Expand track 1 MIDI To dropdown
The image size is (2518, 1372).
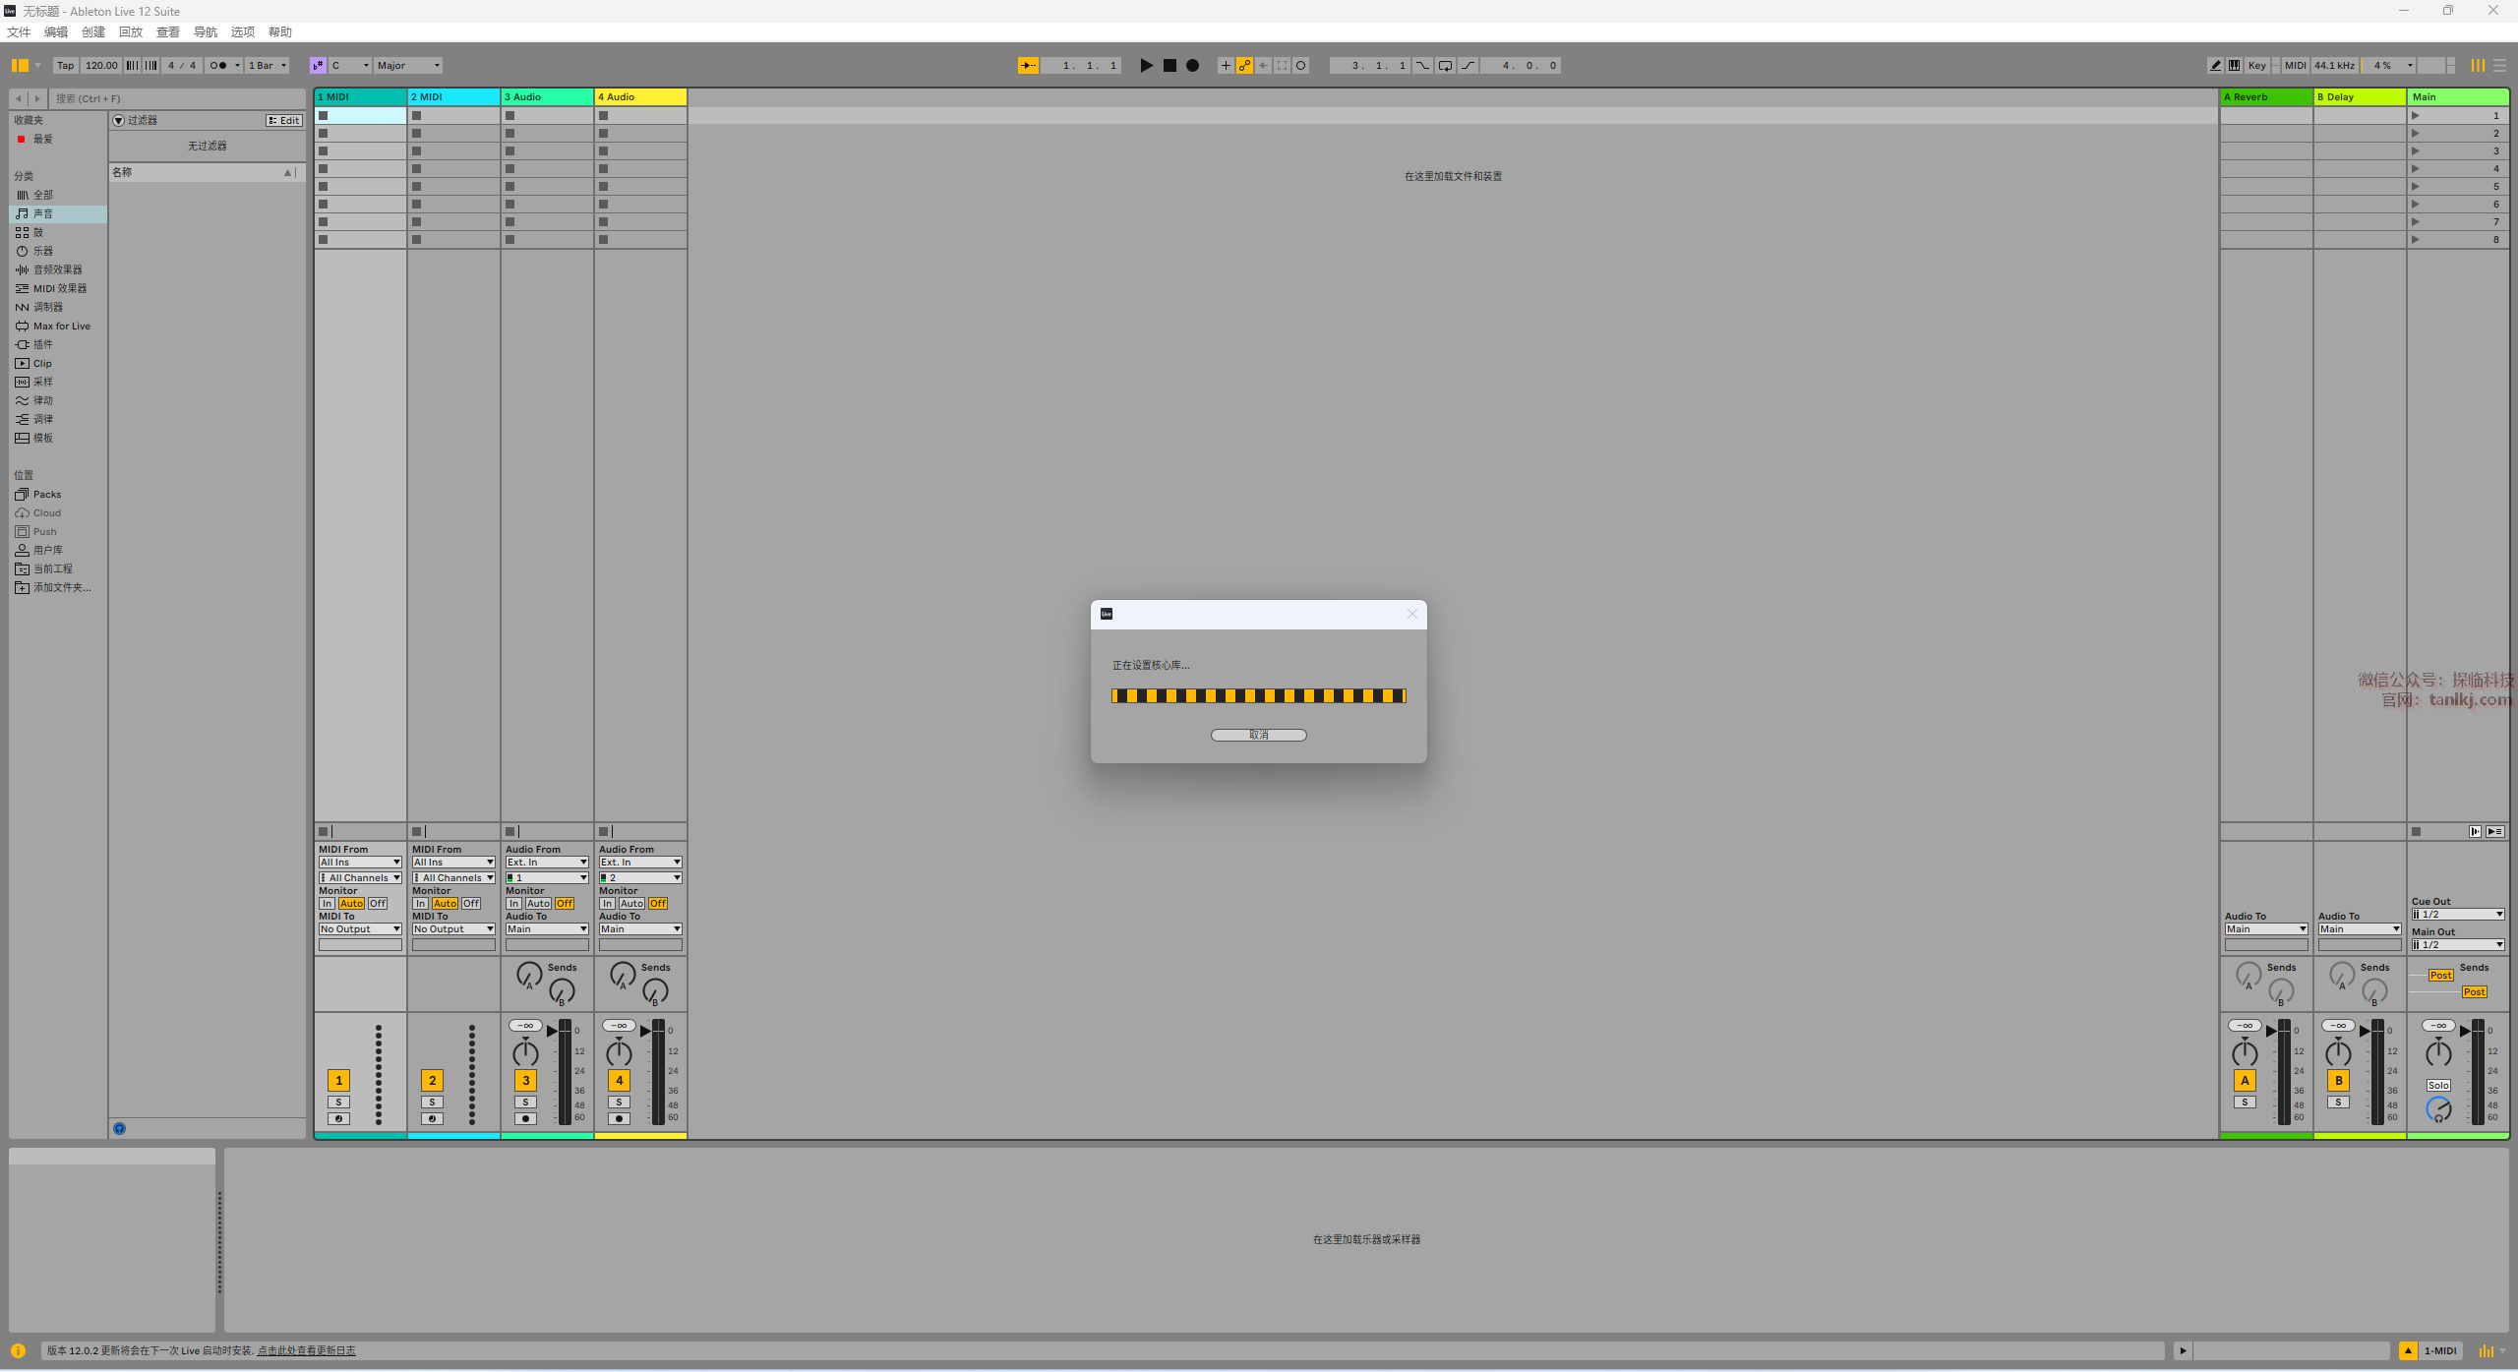[x=360, y=928]
